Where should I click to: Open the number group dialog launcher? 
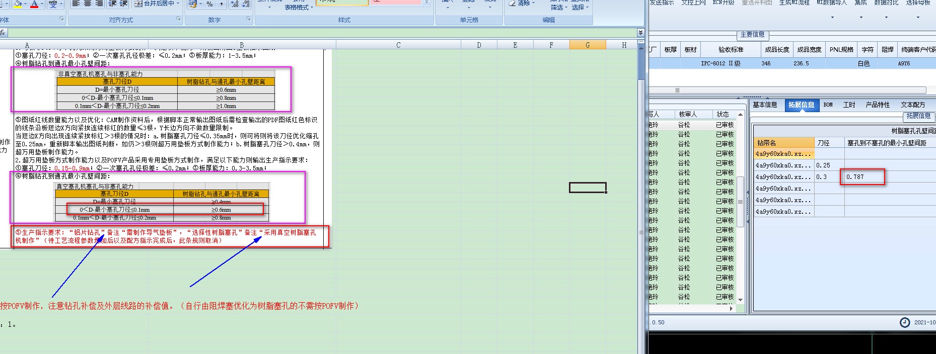click(248, 19)
